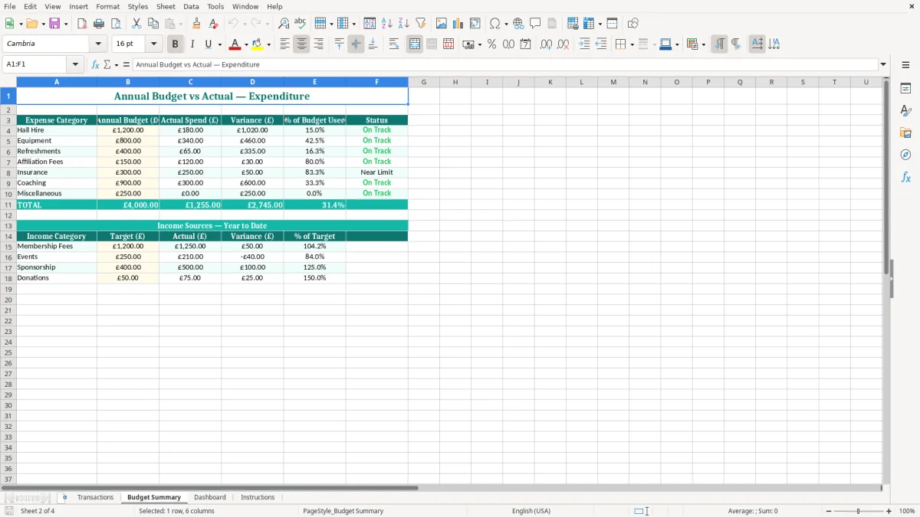920x517 pixels.
Task: Click the formula input line
Action: [x=504, y=65]
